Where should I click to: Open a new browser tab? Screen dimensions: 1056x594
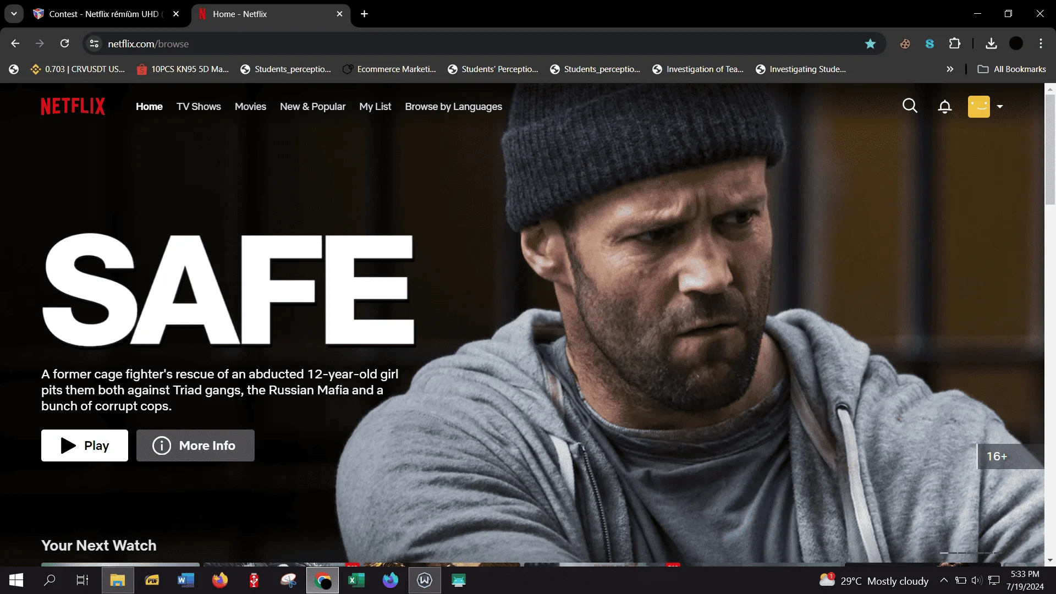click(364, 14)
